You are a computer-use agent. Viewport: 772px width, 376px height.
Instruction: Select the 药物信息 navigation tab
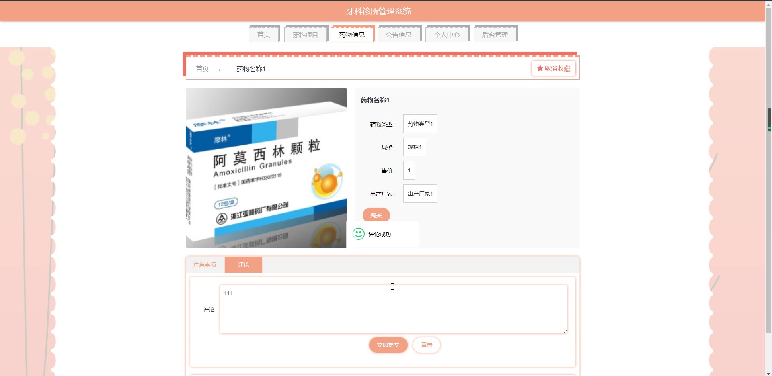[352, 35]
